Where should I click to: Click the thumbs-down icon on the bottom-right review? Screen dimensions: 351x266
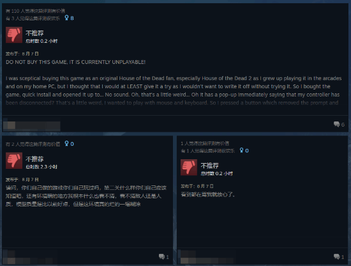pos(189,168)
